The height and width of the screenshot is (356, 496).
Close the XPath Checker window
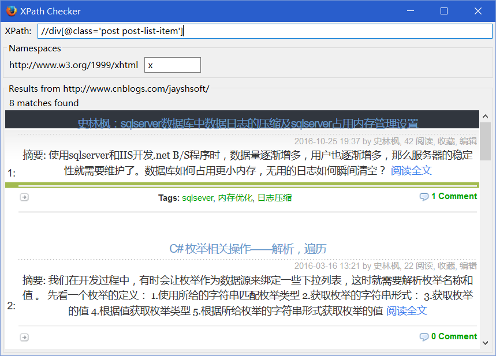(478, 11)
